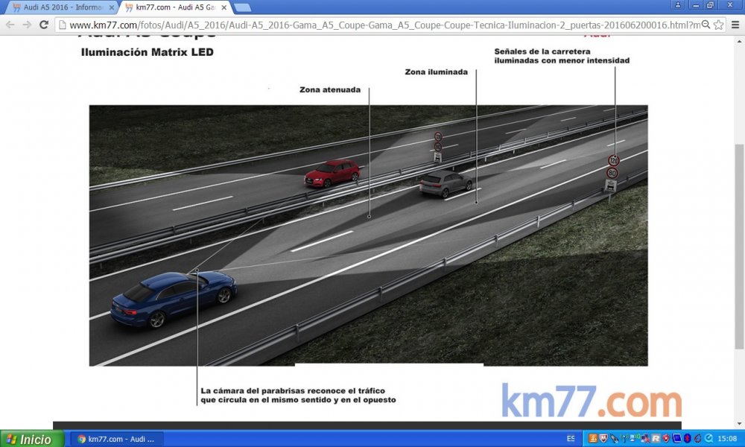Viewport: 745px width, 447px height.
Task: Click the scrollbar down arrow
Action: click(x=739, y=424)
